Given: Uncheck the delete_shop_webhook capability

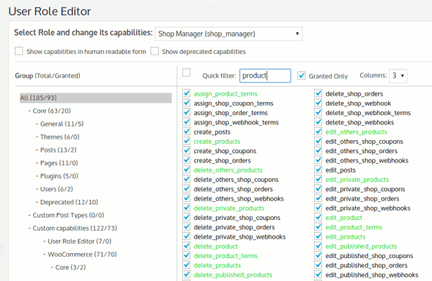Looking at the screenshot, I should (x=318, y=103).
